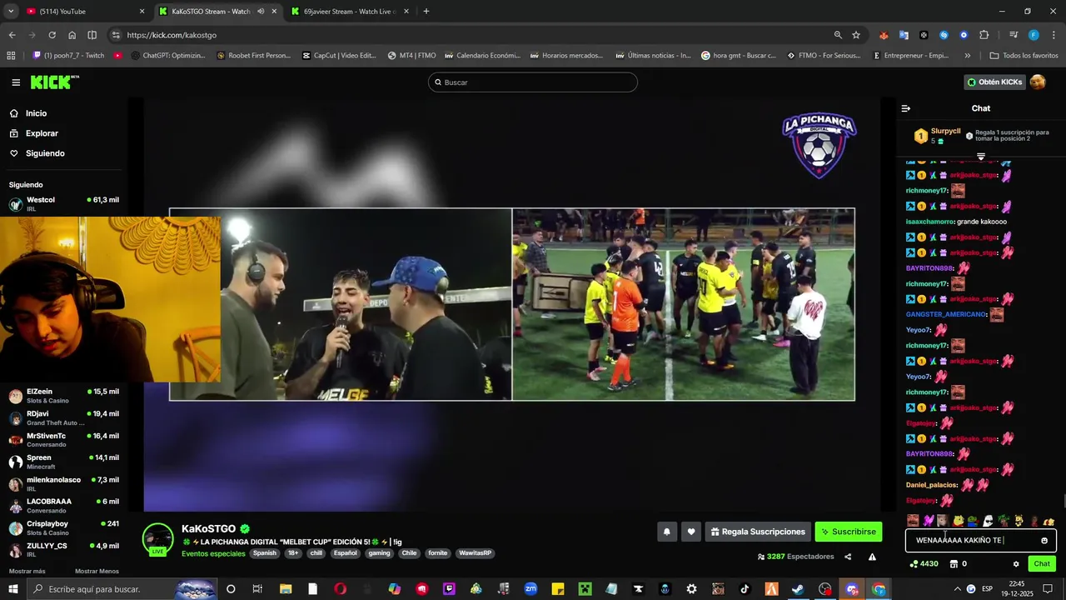Viewport: 1066px width, 600px height.
Task: Open chat settings gear icon
Action: pos(1016,564)
